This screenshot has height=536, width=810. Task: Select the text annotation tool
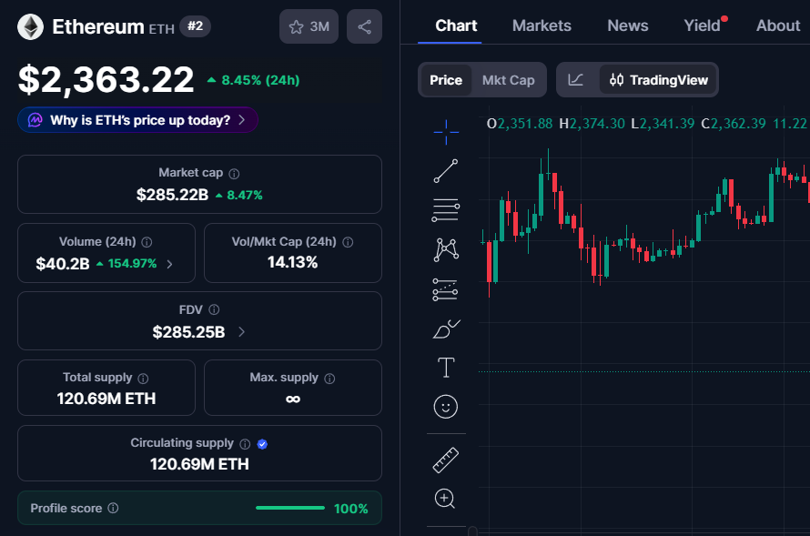coord(445,368)
